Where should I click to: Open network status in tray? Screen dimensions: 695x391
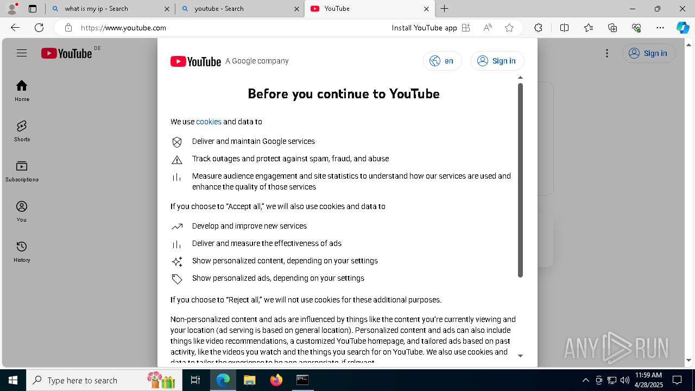click(612, 380)
